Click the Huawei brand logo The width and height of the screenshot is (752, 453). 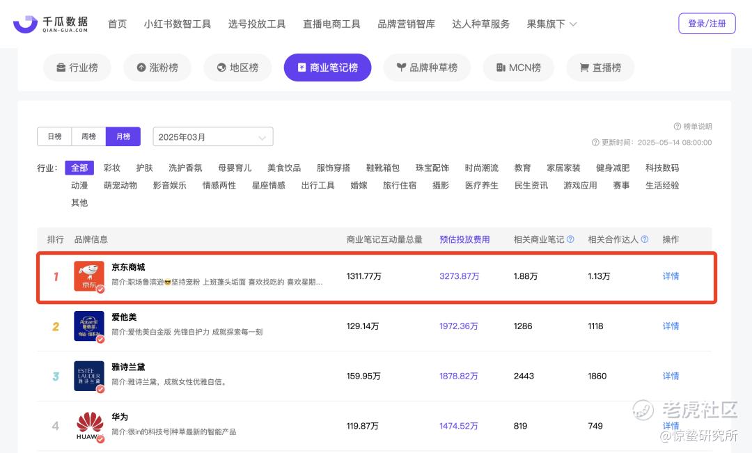click(x=89, y=426)
